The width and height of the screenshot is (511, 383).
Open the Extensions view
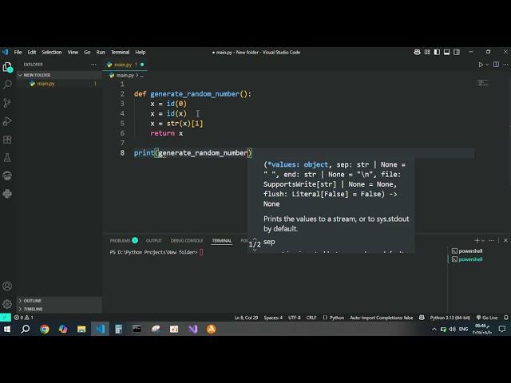point(7,140)
